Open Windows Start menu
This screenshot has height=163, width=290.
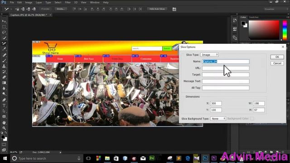pos(5,158)
